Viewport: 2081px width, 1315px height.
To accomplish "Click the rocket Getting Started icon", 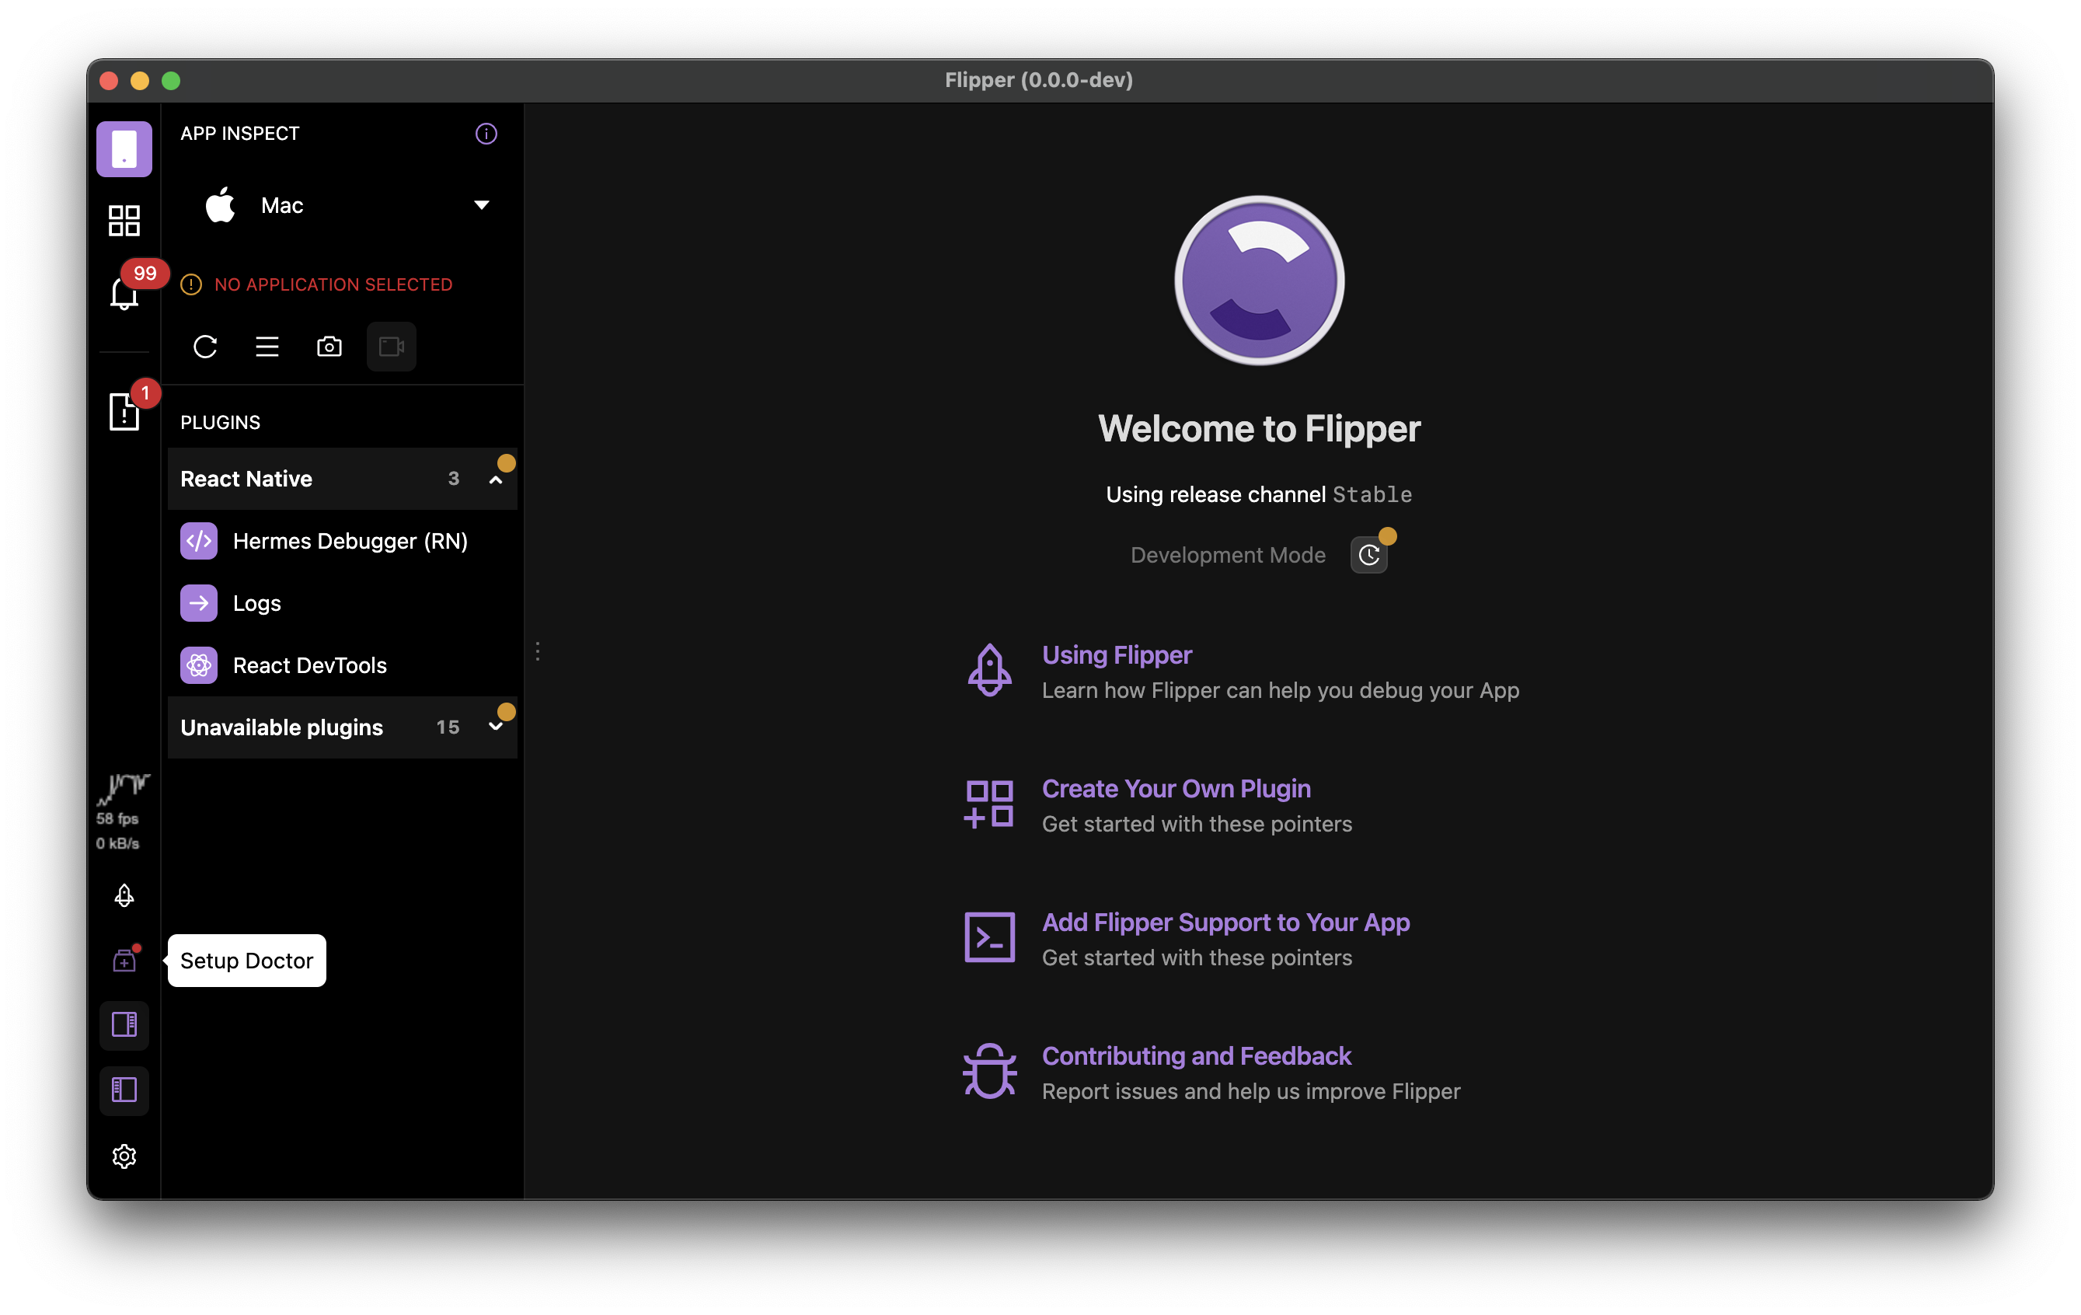I will (x=124, y=895).
